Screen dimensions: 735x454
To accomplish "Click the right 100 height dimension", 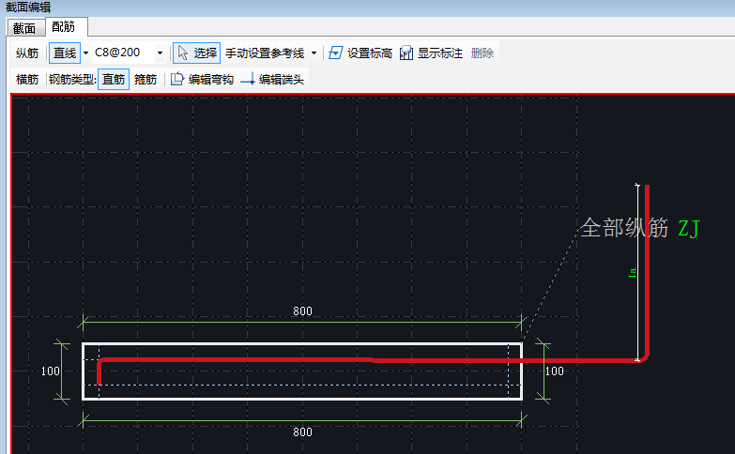I will click(555, 371).
